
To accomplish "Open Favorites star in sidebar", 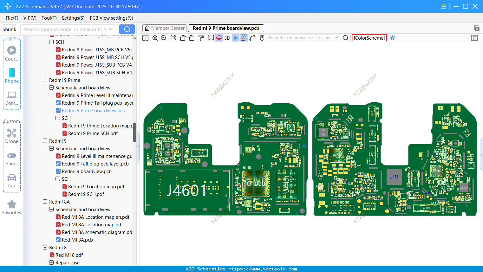I will tap(12, 207).
